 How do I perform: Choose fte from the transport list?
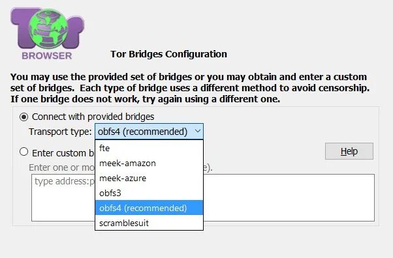(149, 148)
